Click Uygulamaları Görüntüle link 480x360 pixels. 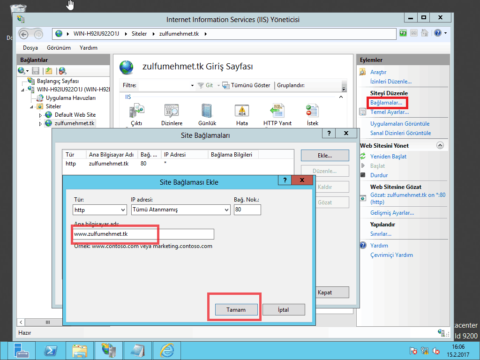coord(400,124)
